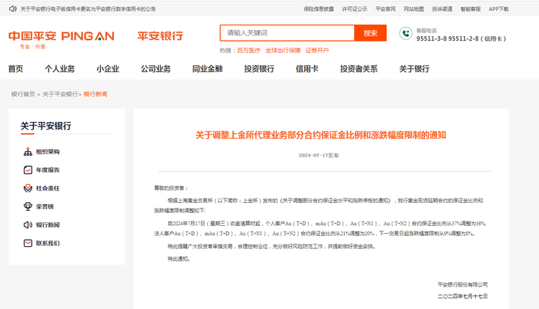Open APP下载 link
The image size is (539, 309).
499,9
